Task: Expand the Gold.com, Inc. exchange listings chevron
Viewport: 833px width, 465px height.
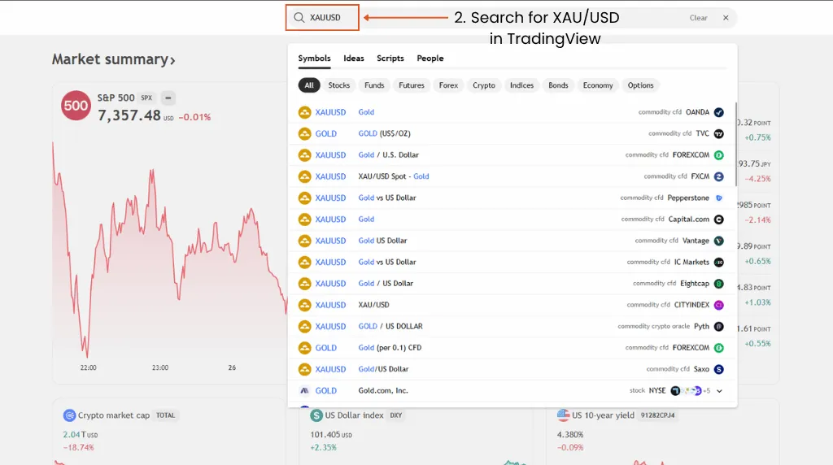Action: tap(719, 391)
